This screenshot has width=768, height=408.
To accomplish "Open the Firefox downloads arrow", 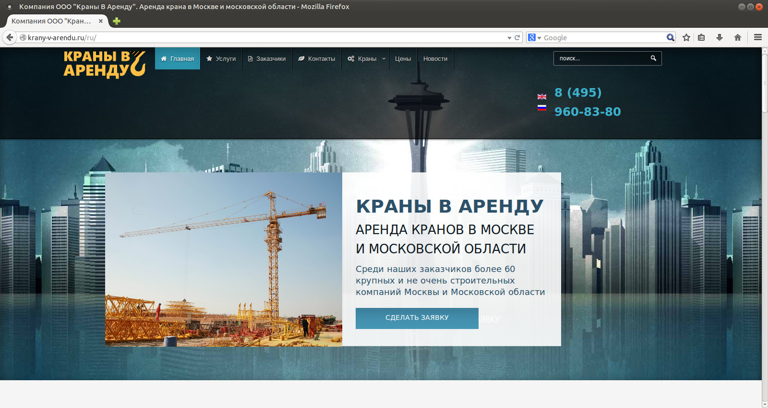I will [720, 37].
